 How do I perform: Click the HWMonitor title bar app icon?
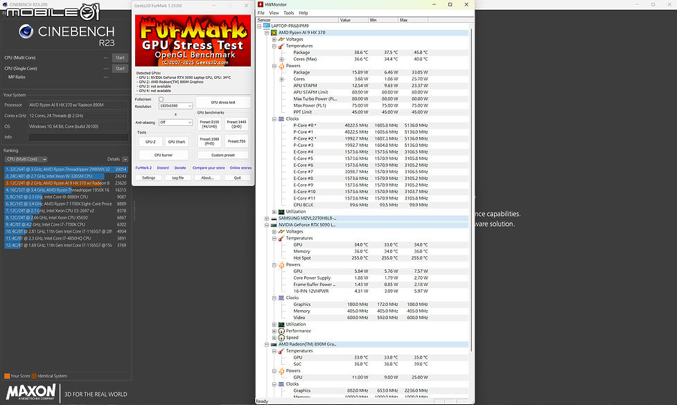click(x=261, y=4)
